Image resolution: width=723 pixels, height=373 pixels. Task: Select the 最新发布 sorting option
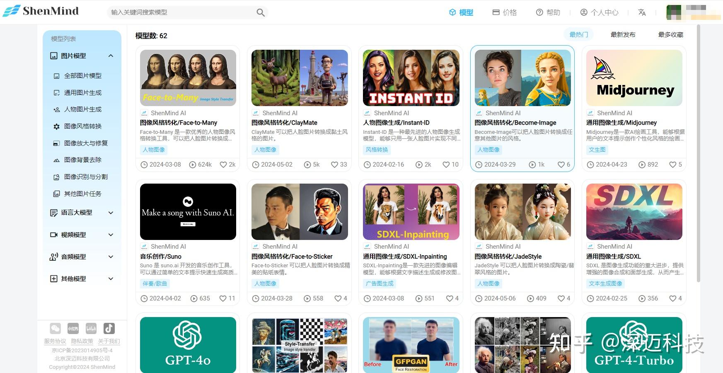[x=622, y=35]
